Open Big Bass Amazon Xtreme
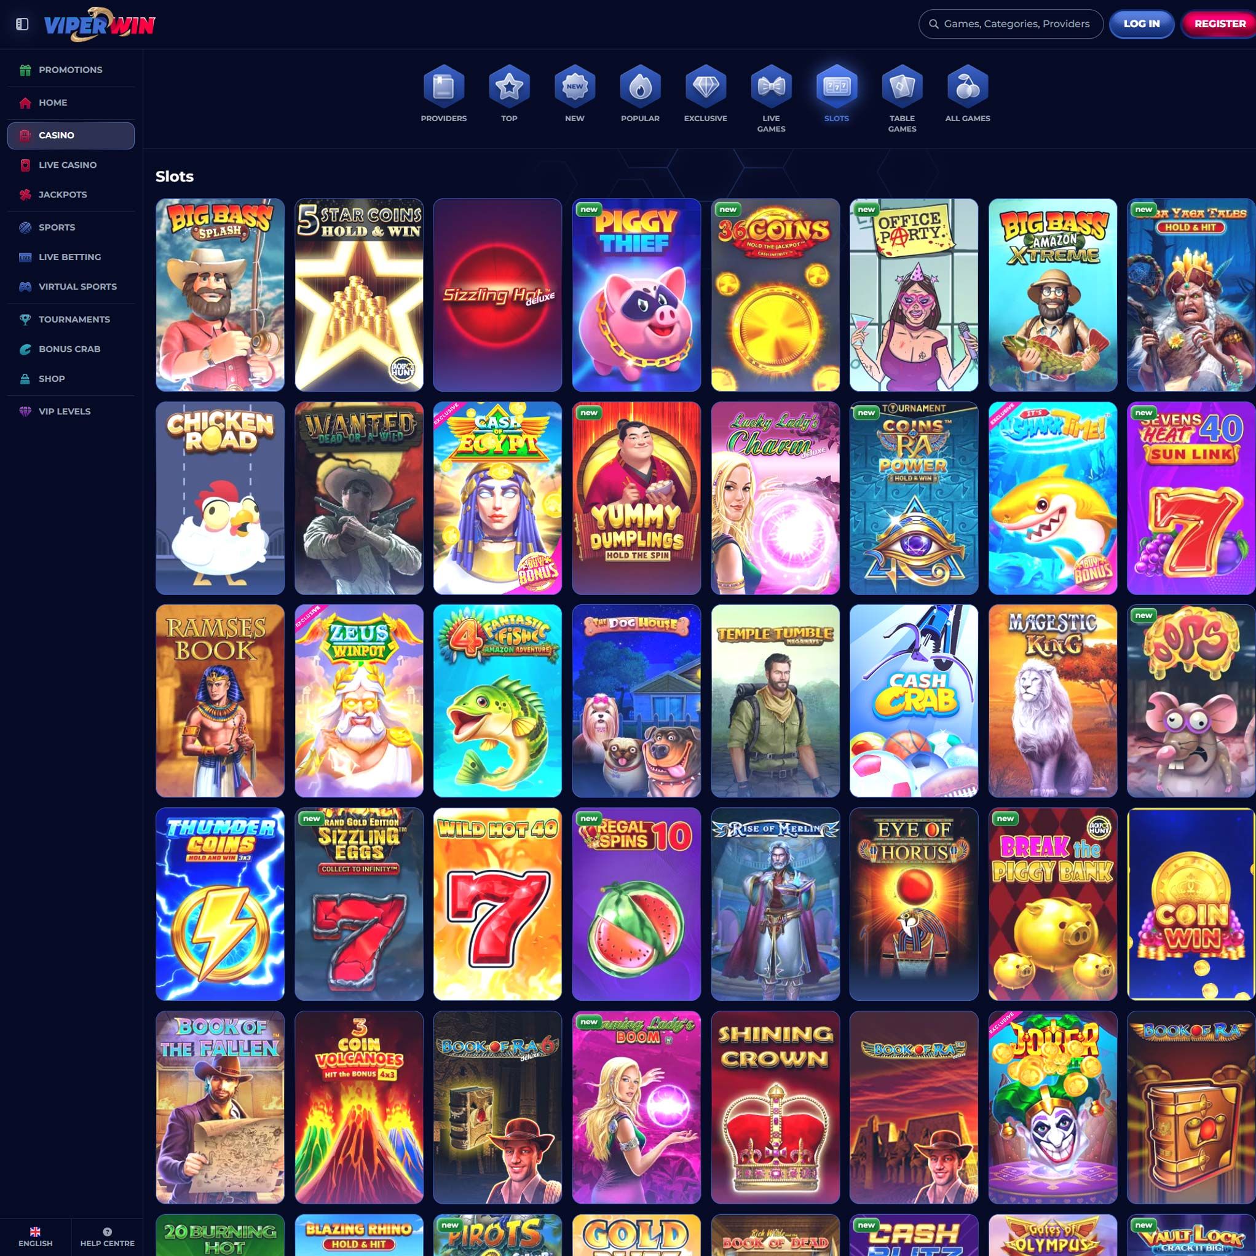 [x=1053, y=295]
